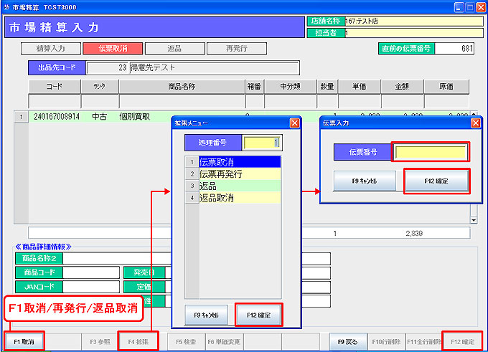Viewport: 488px width, 352px height.
Task: Click the code entry cell under コード header
Action: click(55, 101)
